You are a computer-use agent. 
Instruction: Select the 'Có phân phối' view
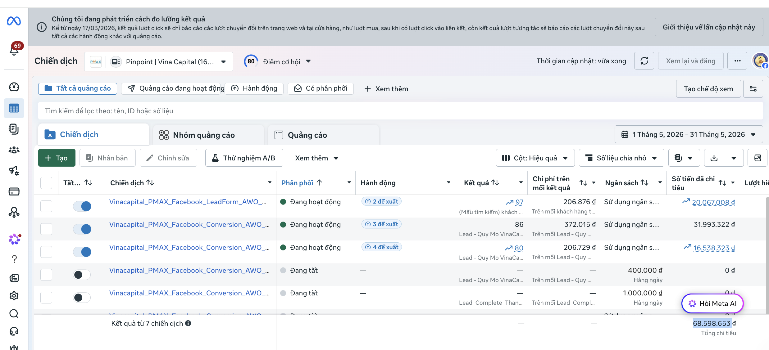click(321, 88)
